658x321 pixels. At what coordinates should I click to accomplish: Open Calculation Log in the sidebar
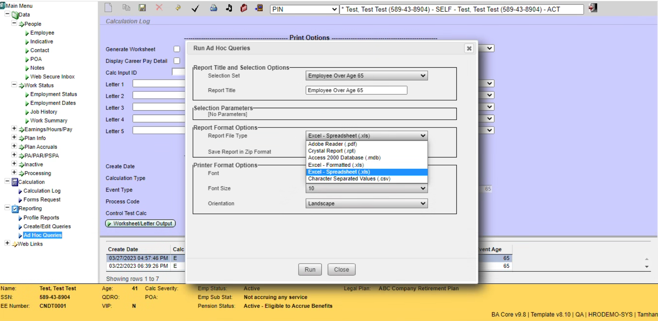(42, 191)
